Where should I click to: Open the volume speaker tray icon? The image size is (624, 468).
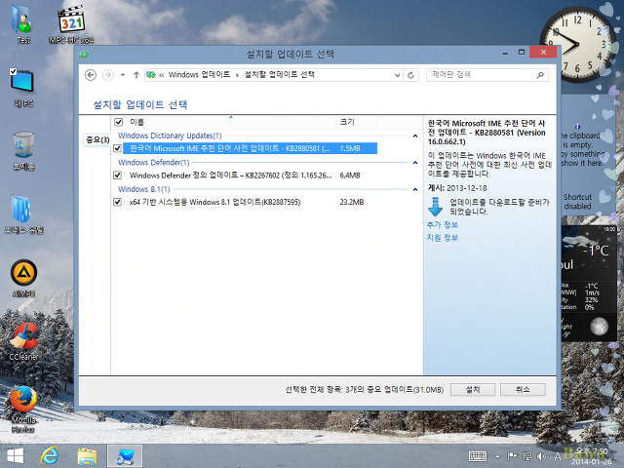[541, 456]
